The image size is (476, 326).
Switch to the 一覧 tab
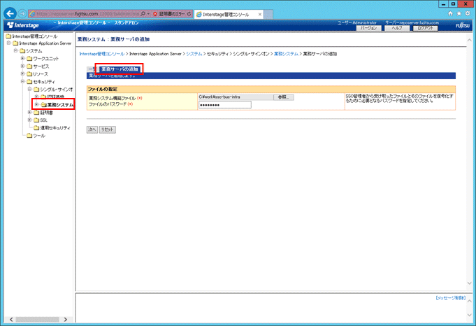click(92, 69)
